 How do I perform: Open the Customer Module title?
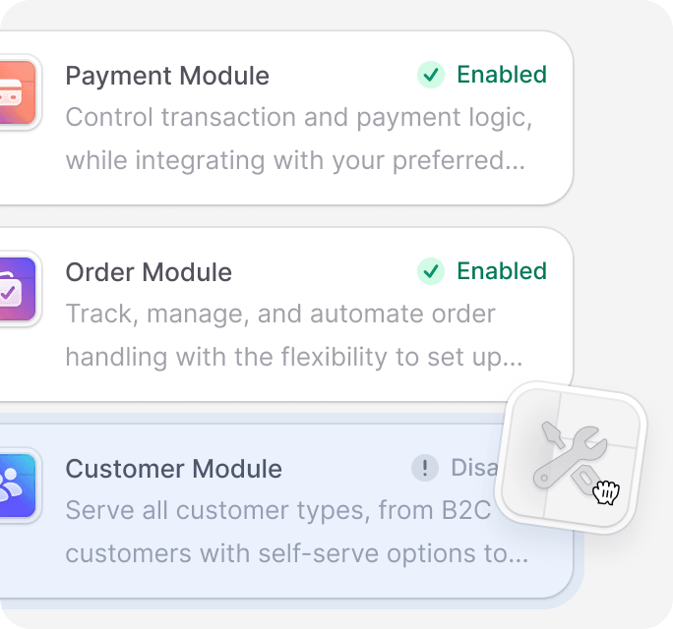click(174, 469)
